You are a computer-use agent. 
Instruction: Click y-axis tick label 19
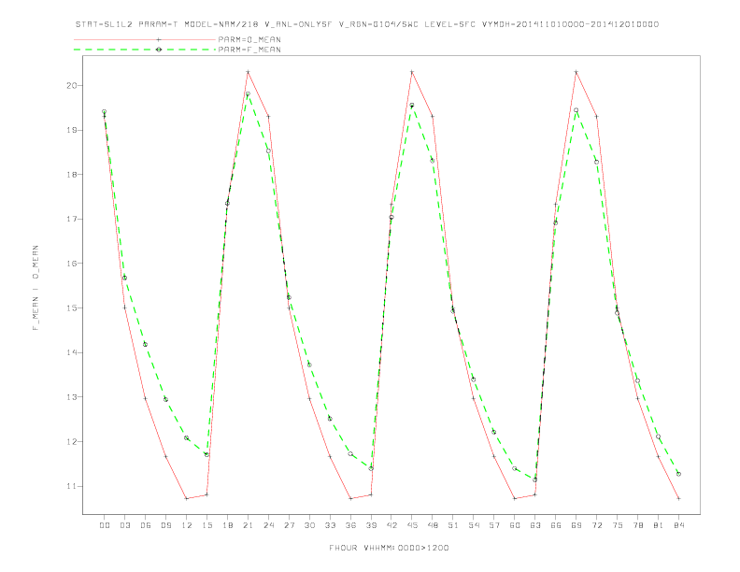pos(72,130)
